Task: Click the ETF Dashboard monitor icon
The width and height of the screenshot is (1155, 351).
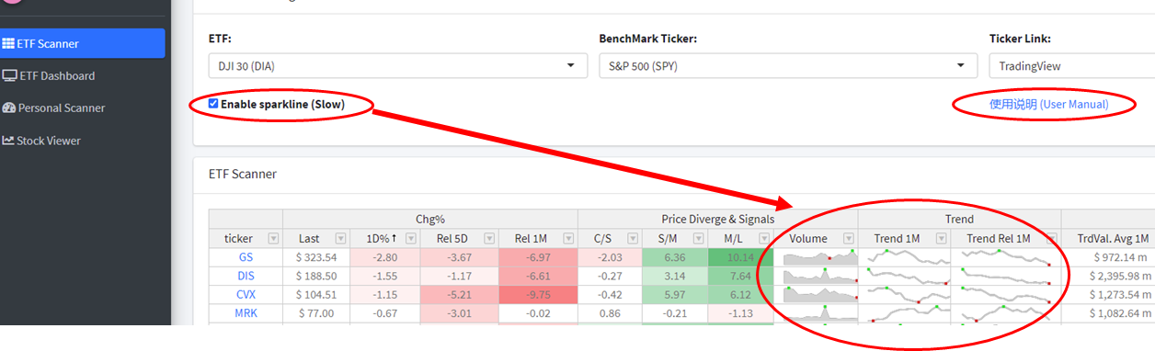Action: [x=9, y=75]
